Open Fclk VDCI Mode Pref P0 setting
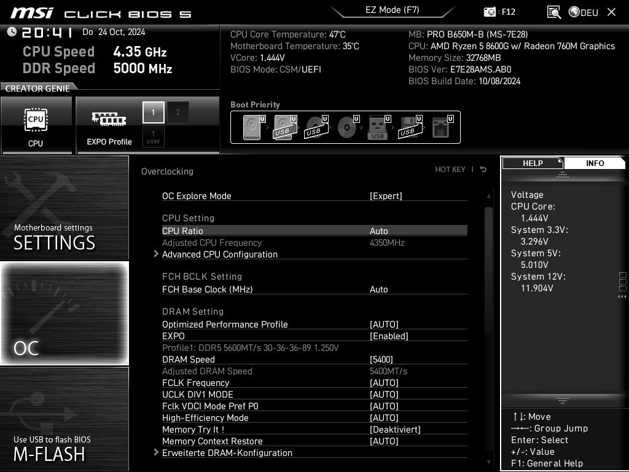 (314, 406)
